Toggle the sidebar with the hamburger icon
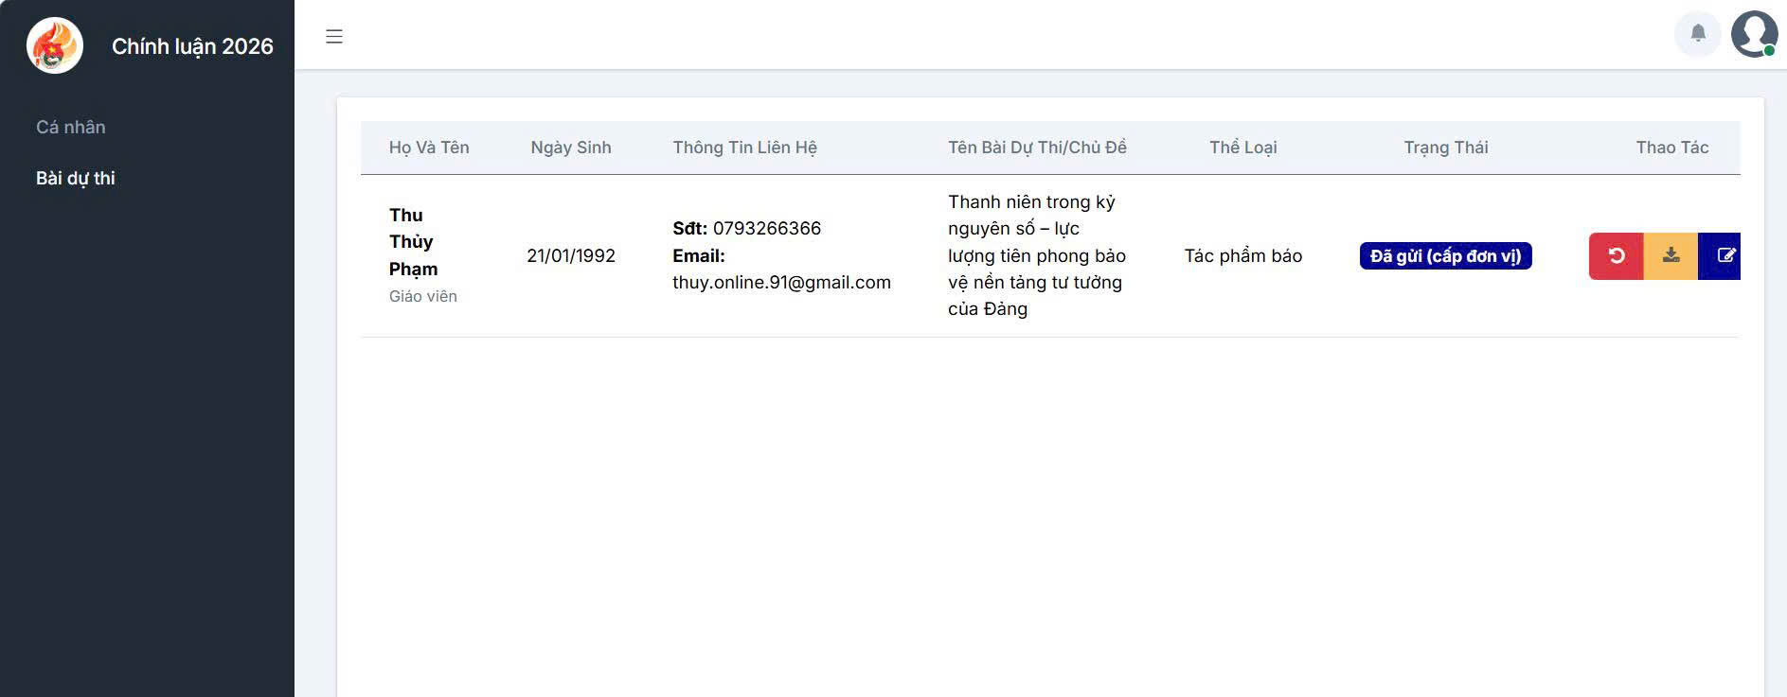Viewport: 1787px width, 697px height. (334, 37)
